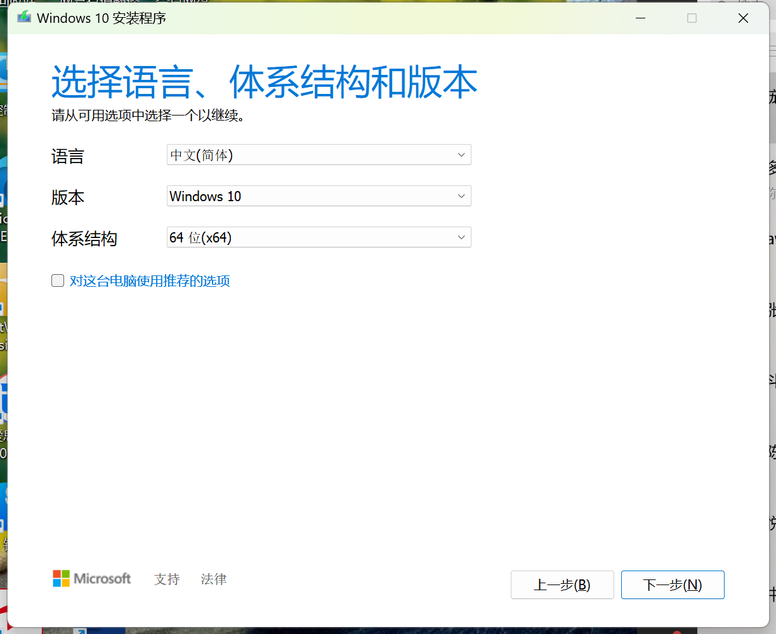Open the 支持 link
Image resolution: width=776 pixels, height=634 pixels.
point(167,579)
